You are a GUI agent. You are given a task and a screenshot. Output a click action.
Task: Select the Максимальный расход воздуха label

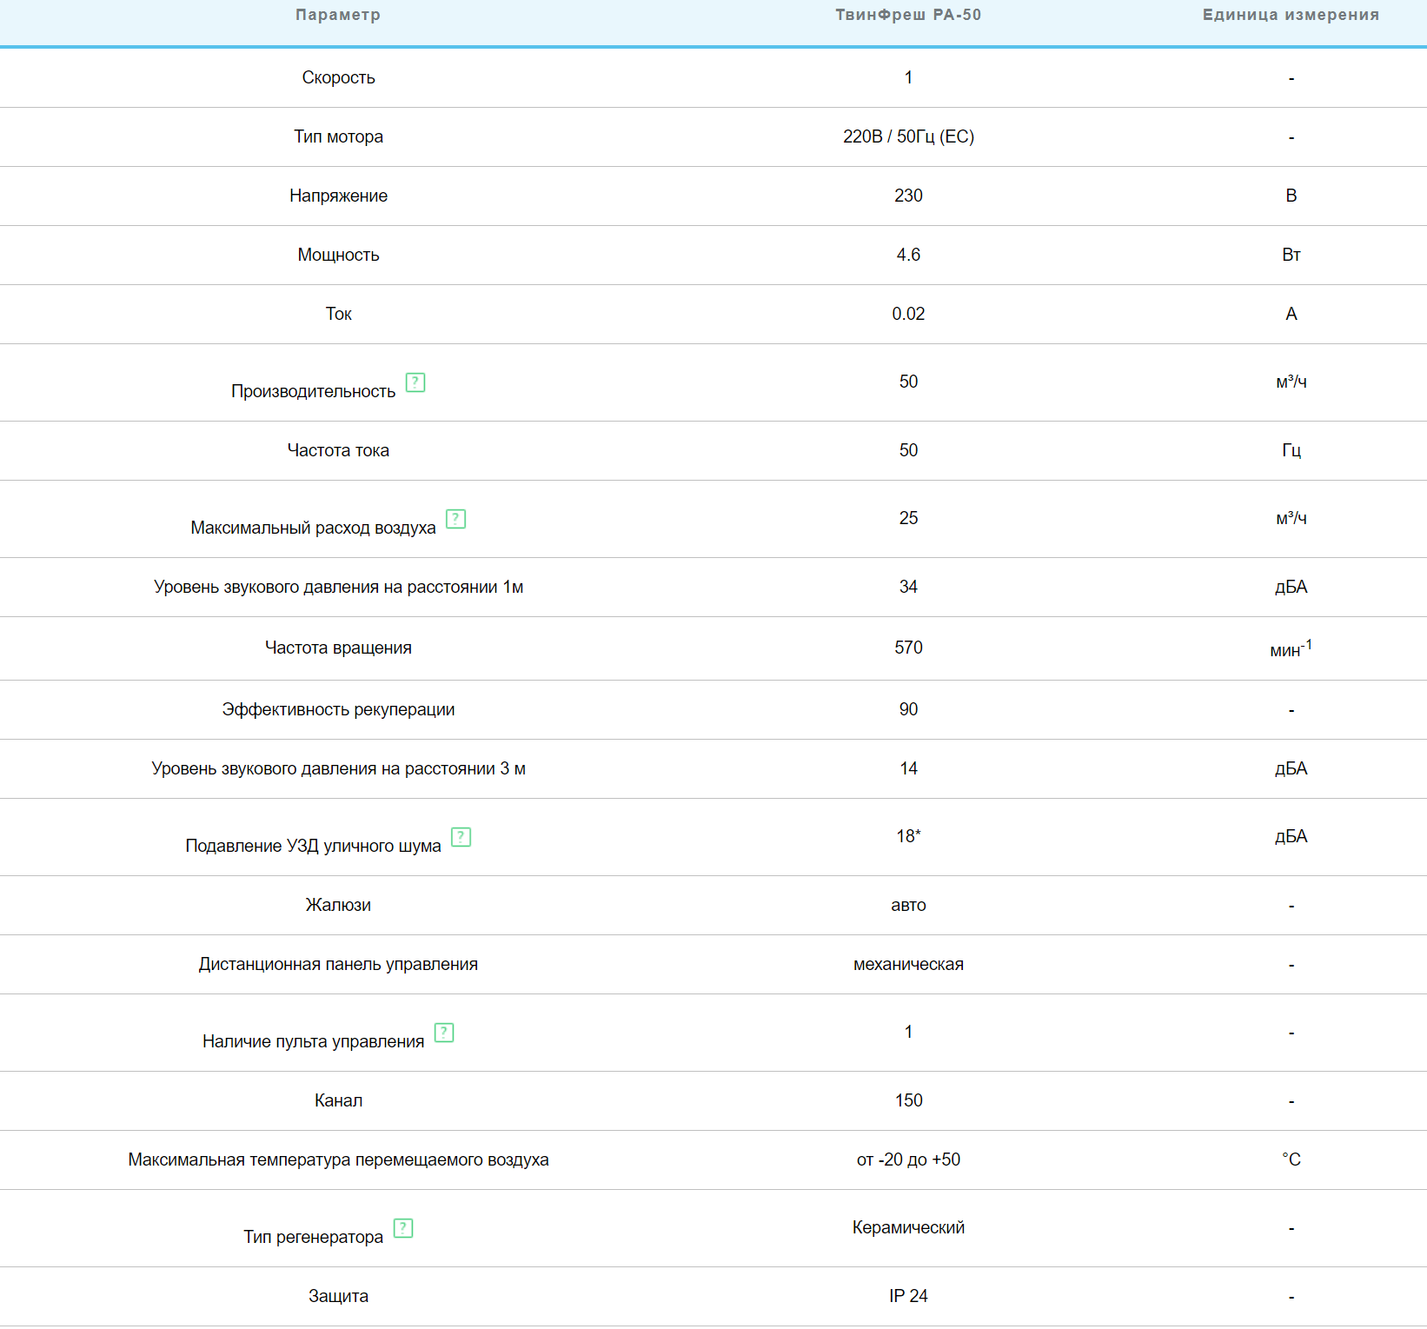pyautogui.click(x=313, y=528)
